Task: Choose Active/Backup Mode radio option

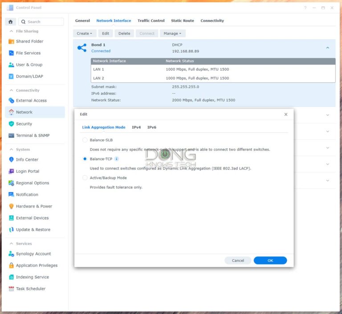Action: click(85, 178)
